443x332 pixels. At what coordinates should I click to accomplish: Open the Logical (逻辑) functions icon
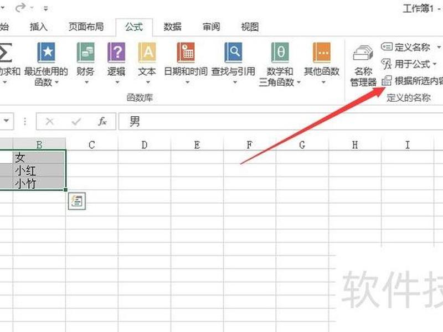point(116,53)
